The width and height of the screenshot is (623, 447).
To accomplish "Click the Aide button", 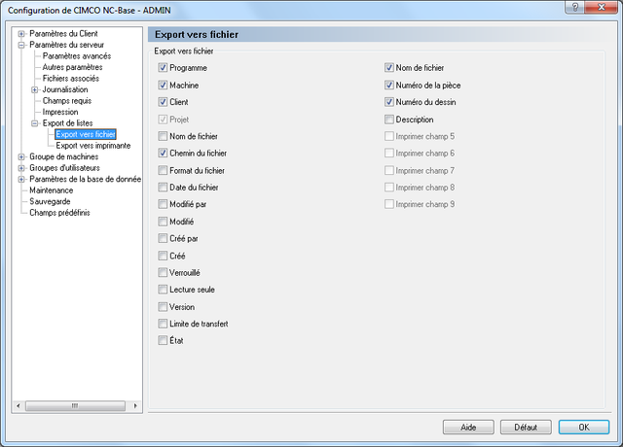I will pyautogui.click(x=468, y=428).
